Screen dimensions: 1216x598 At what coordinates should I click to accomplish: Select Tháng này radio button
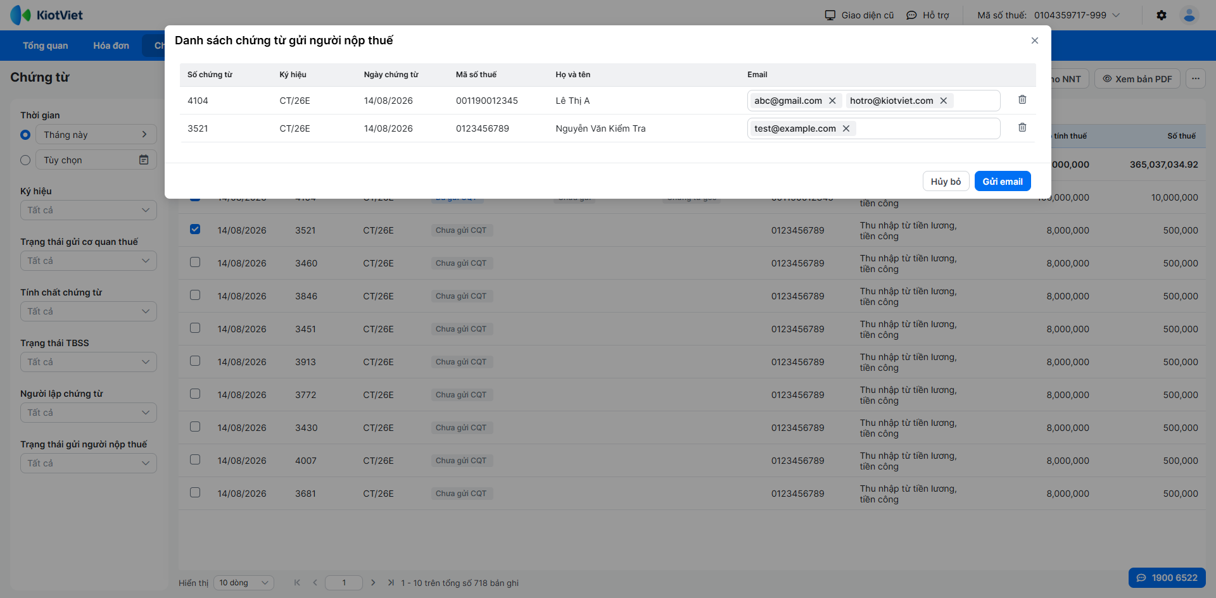[25, 135]
